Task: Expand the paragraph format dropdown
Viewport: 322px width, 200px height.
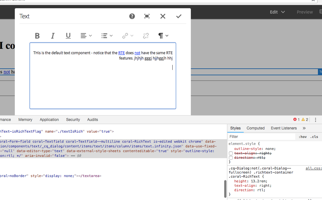Action: tap(163, 36)
